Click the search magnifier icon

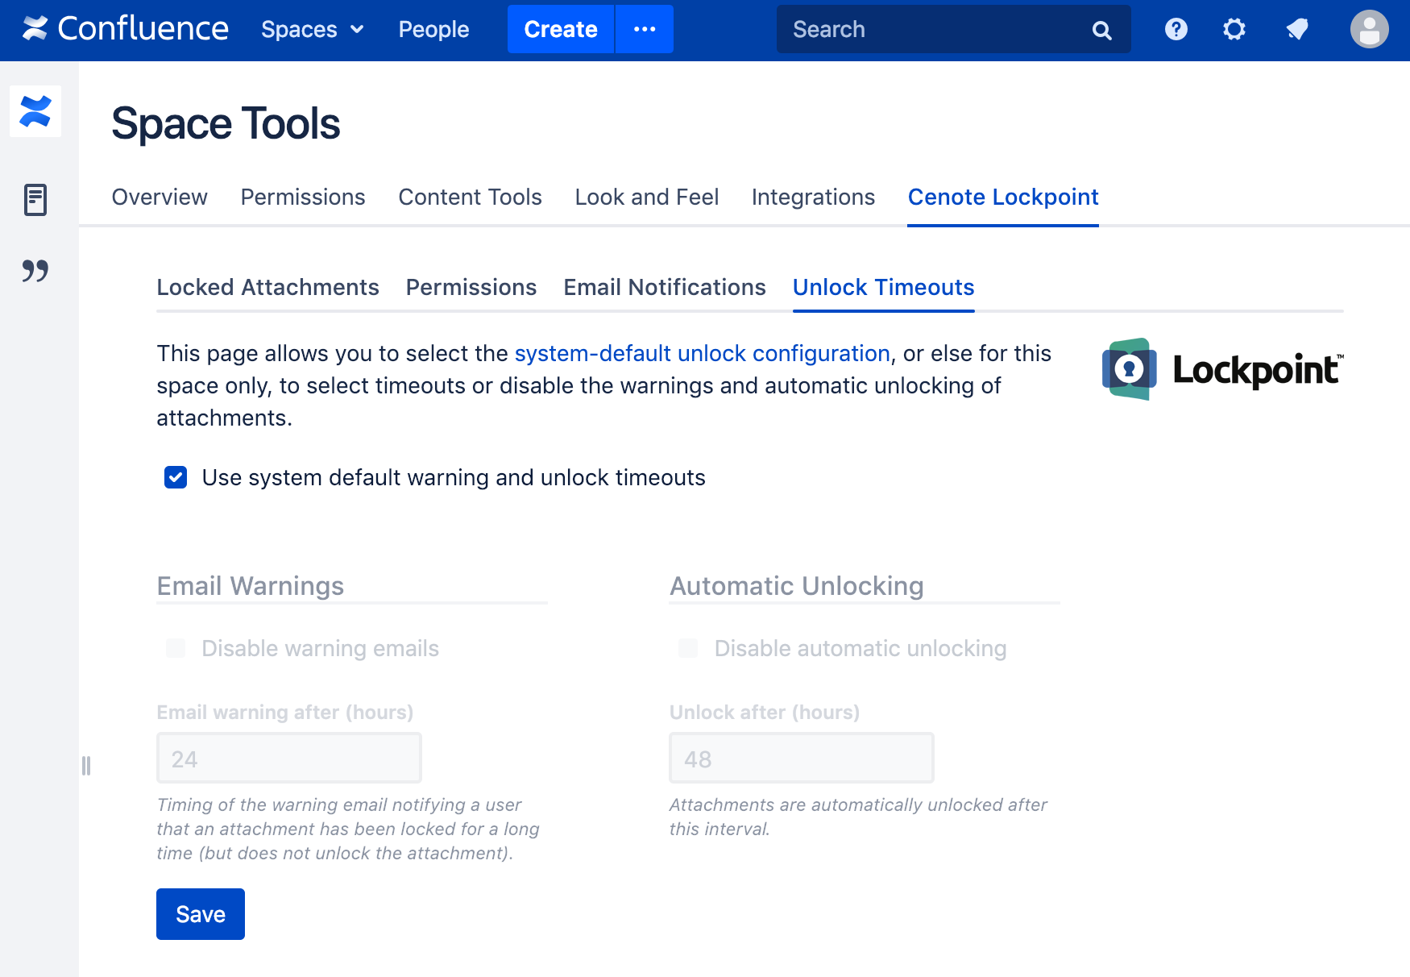click(x=1101, y=31)
